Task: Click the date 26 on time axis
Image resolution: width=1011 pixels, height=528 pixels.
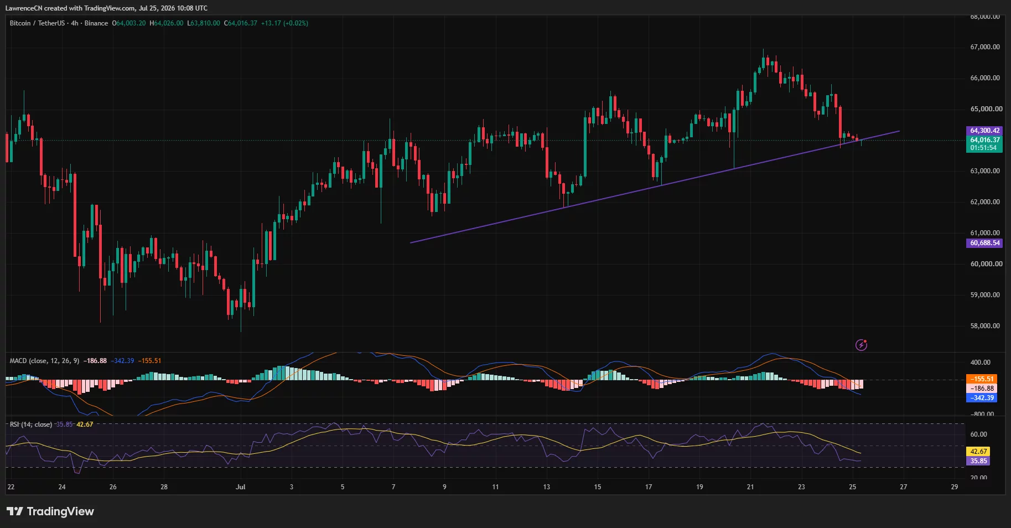Action: 113,487
